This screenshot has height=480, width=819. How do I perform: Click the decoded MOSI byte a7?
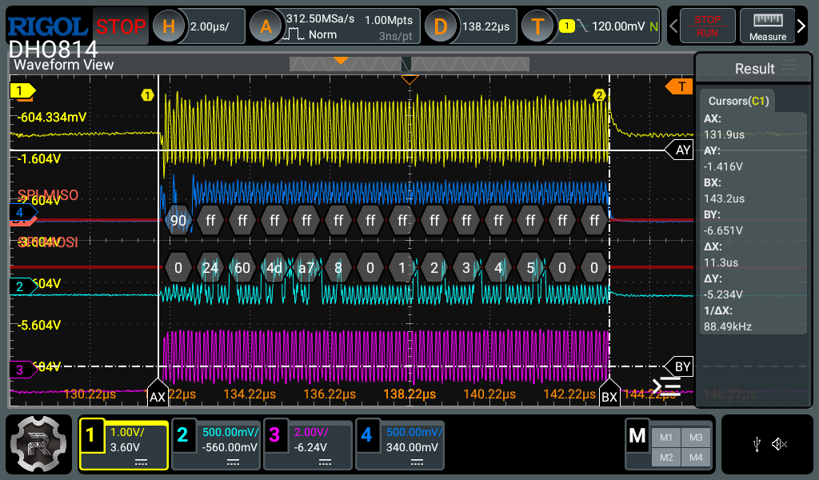306,268
